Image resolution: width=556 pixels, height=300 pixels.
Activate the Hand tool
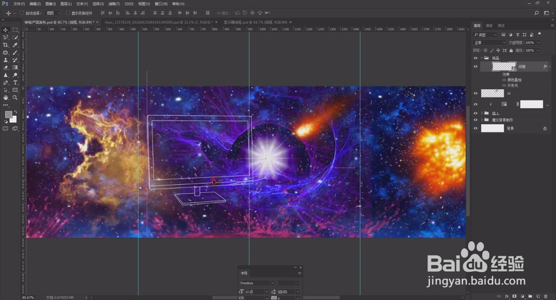[x=6, y=97]
